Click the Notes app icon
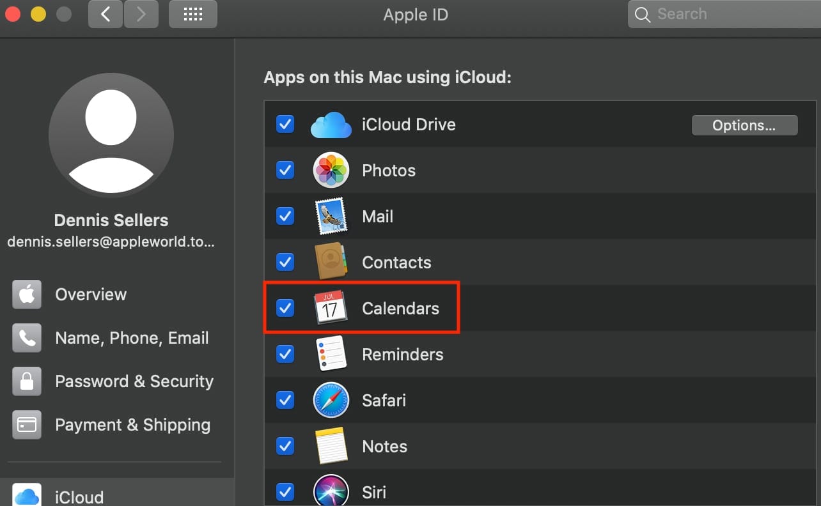Screen dimensions: 821x506 (x=331, y=446)
